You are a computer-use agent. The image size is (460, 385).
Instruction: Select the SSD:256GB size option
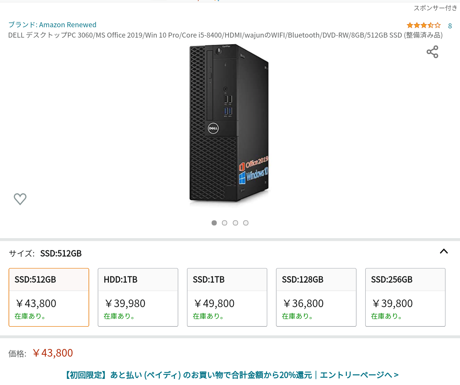coord(405,297)
